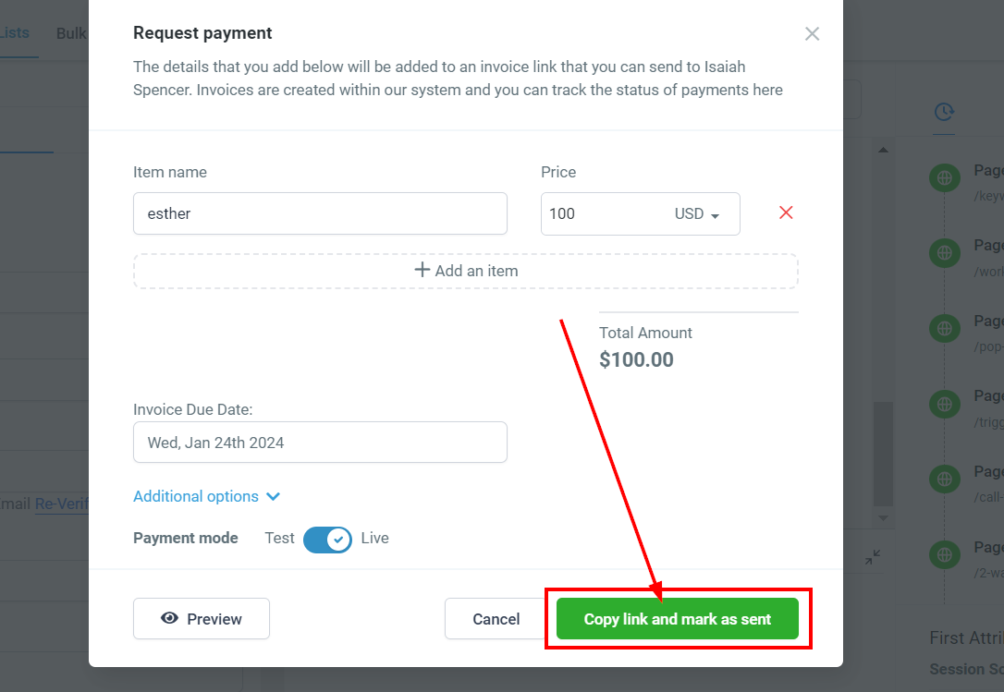Remove the esther item with red X
The image size is (1004, 692).
pyautogui.click(x=786, y=212)
